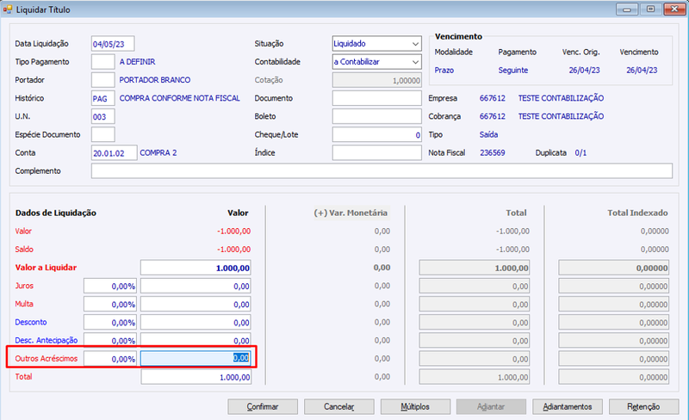Click the Outros Acréscimos value field
Viewport: 689px width, 420px height.
pyautogui.click(x=196, y=359)
